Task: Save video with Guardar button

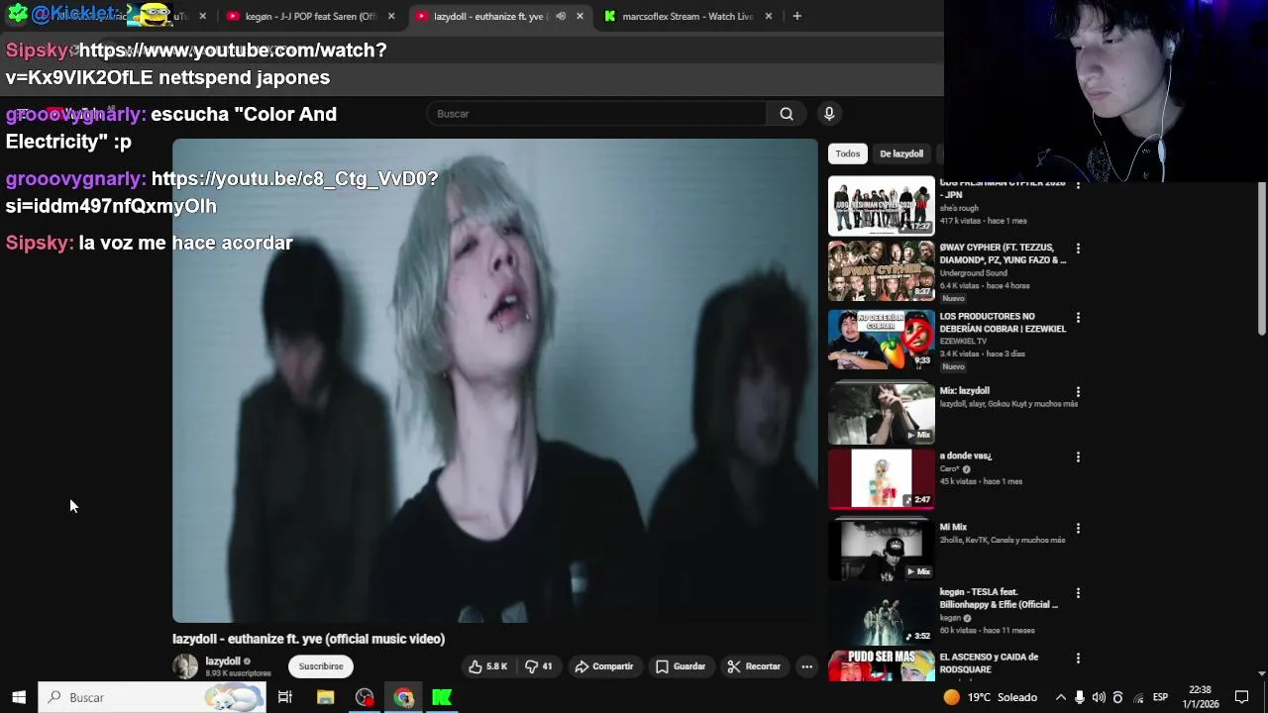Action: point(681,666)
